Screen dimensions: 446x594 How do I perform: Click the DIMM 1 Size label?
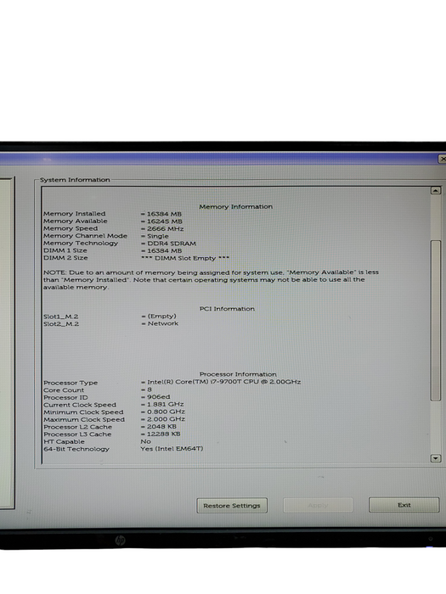pyautogui.click(x=65, y=250)
